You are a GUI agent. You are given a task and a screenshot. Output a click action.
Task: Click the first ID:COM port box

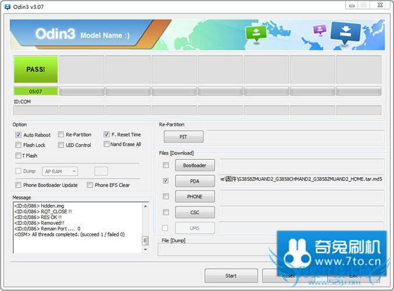(x=35, y=110)
